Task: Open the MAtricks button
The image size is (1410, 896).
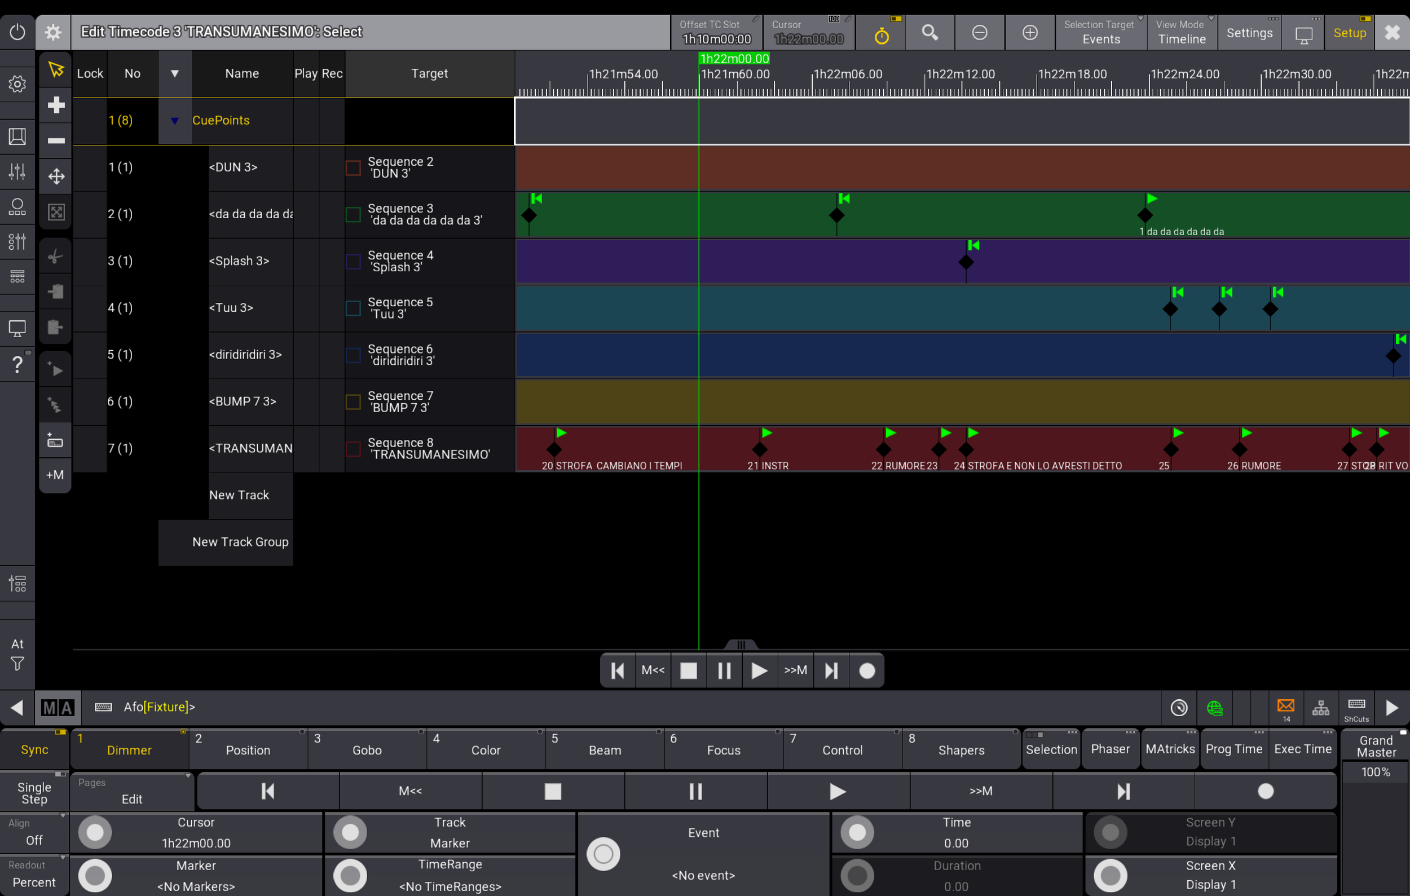Action: (1170, 749)
